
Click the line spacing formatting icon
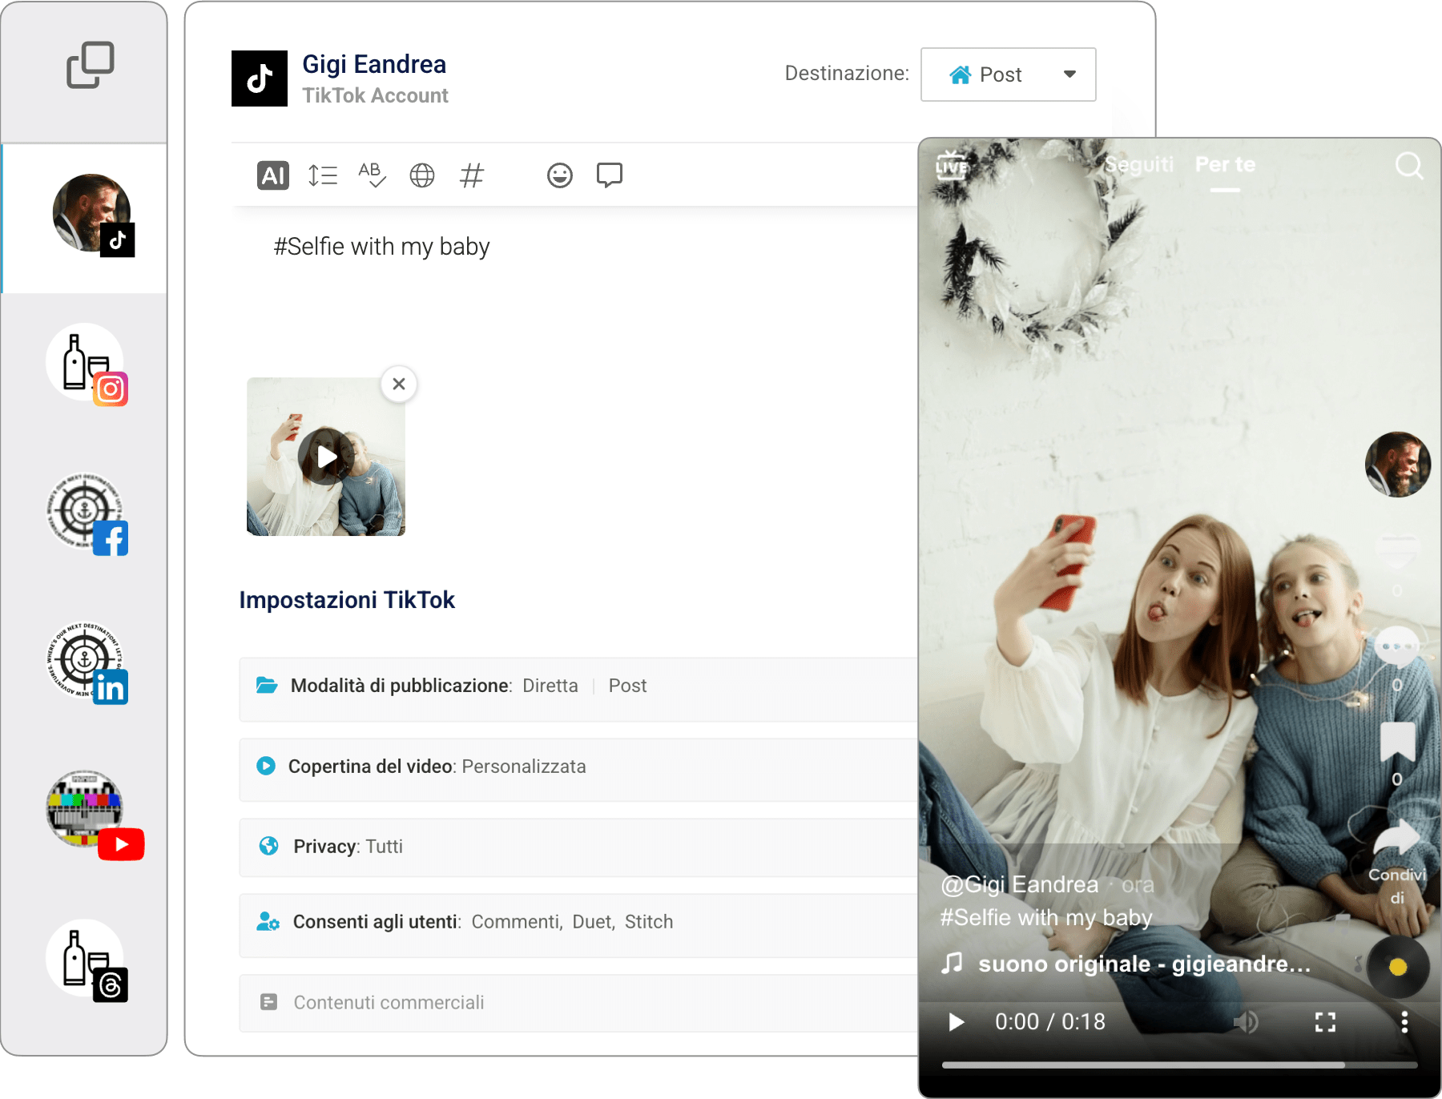322,175
